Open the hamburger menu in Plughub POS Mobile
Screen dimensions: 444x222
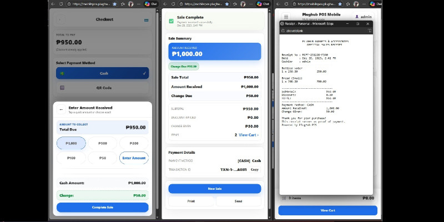[x=286, y=17]
